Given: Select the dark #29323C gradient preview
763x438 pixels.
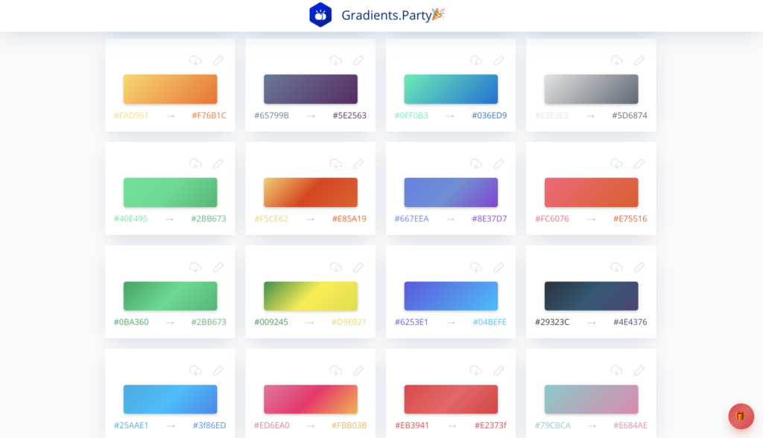Looking at the screenshot, I should 591,295.
